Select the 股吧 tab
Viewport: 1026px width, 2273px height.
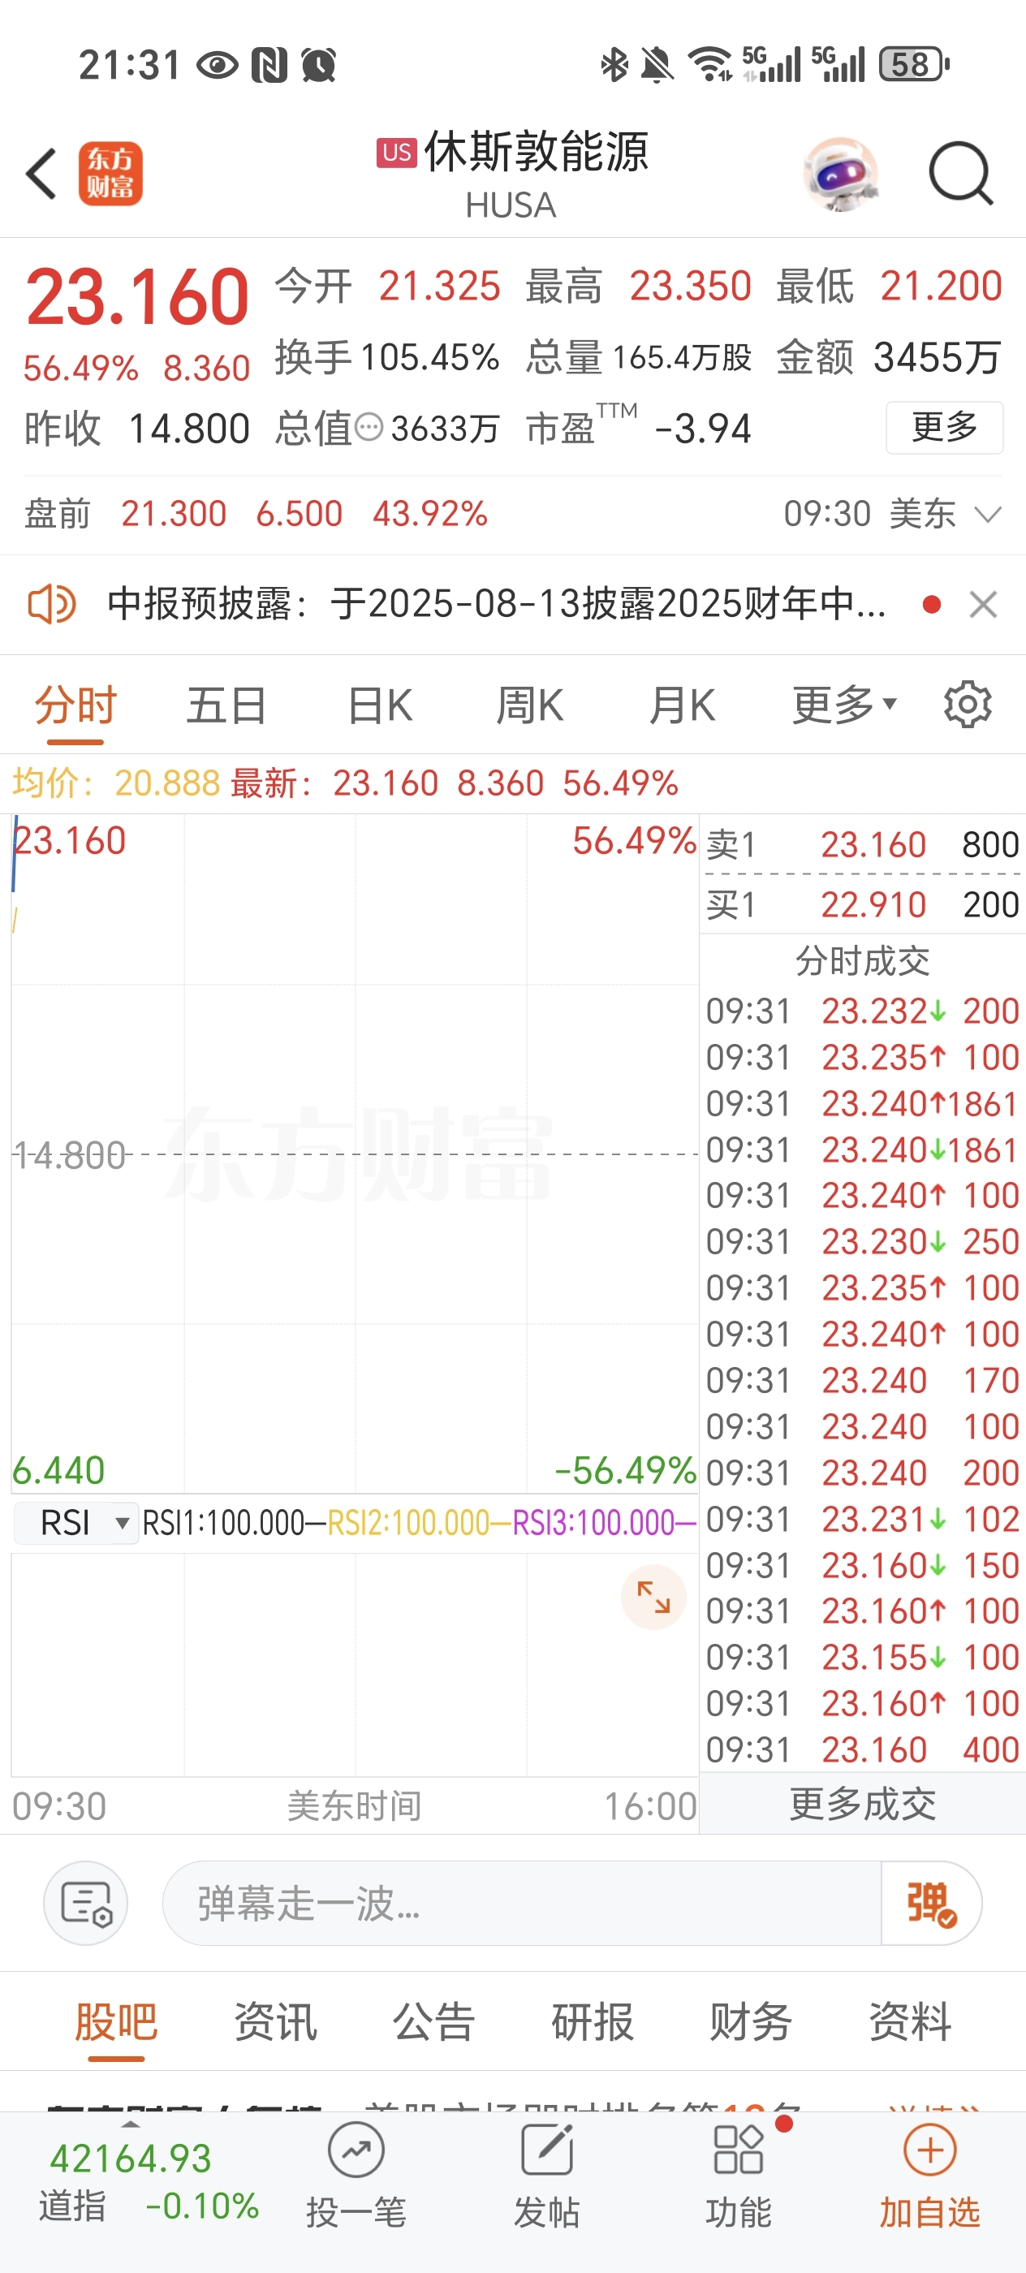pyautogui.click(x=116, y=2021)
